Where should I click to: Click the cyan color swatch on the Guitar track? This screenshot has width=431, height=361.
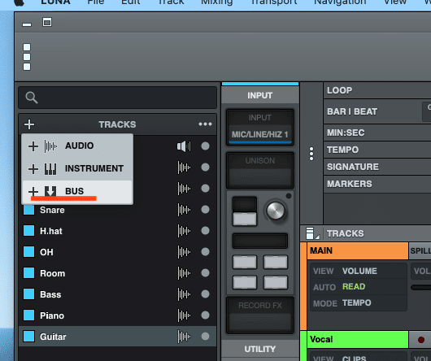point(28,337)
